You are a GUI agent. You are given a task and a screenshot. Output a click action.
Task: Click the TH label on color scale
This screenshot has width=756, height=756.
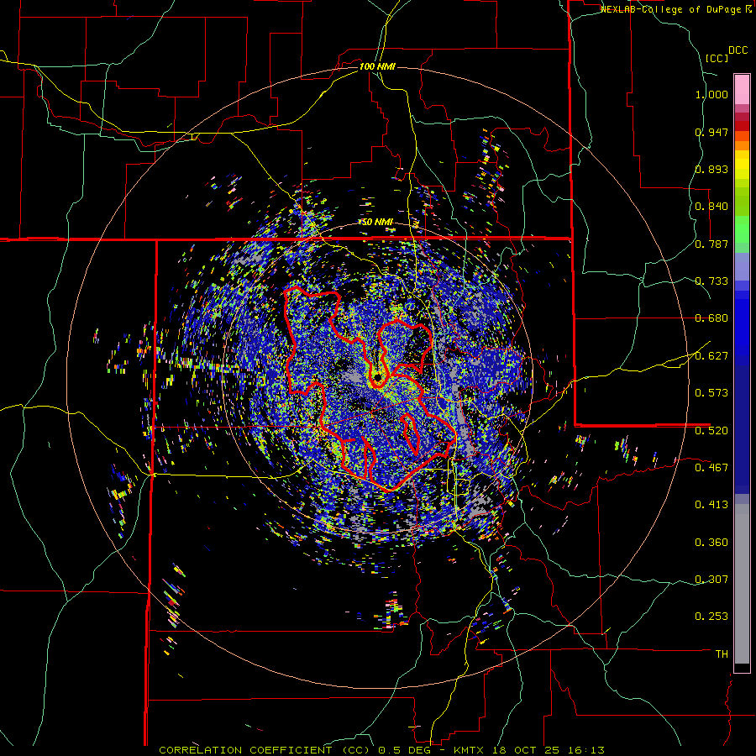pos(722,654)
